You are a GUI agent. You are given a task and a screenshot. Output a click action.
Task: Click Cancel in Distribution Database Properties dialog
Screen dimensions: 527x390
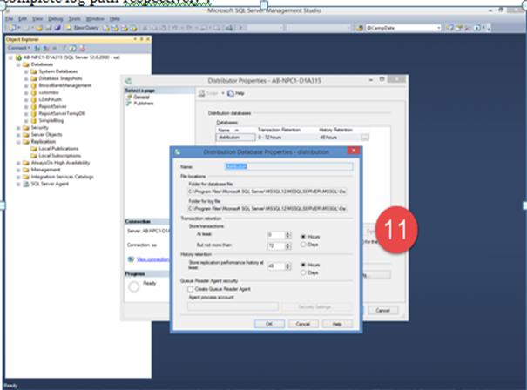(x=303, y=324)
